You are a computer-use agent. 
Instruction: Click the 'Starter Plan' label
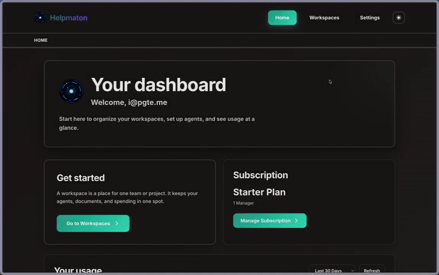coord(259,192)
